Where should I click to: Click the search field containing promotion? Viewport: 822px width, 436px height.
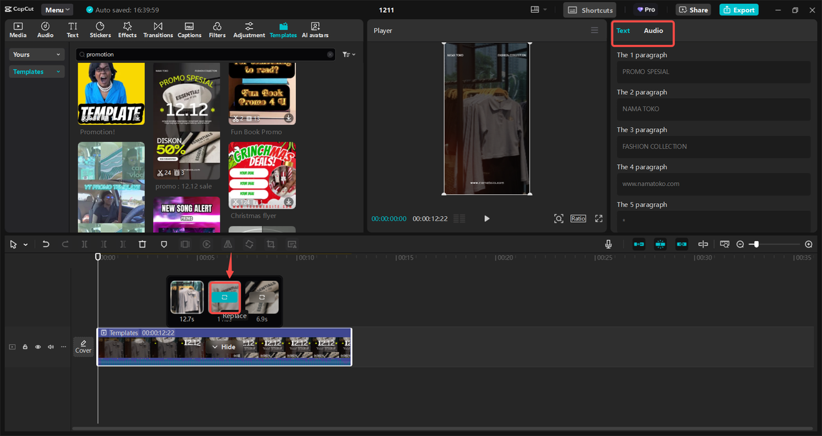(x=205, y=55)
